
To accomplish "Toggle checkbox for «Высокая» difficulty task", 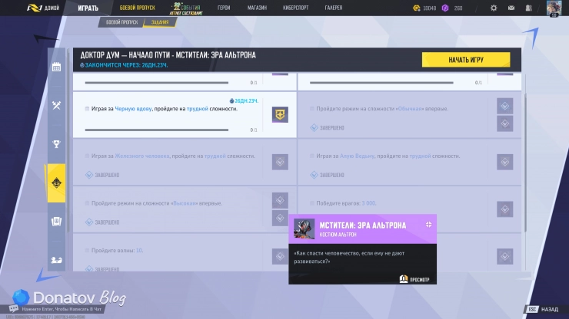I will pyautogui.click(x=87, y=203).
